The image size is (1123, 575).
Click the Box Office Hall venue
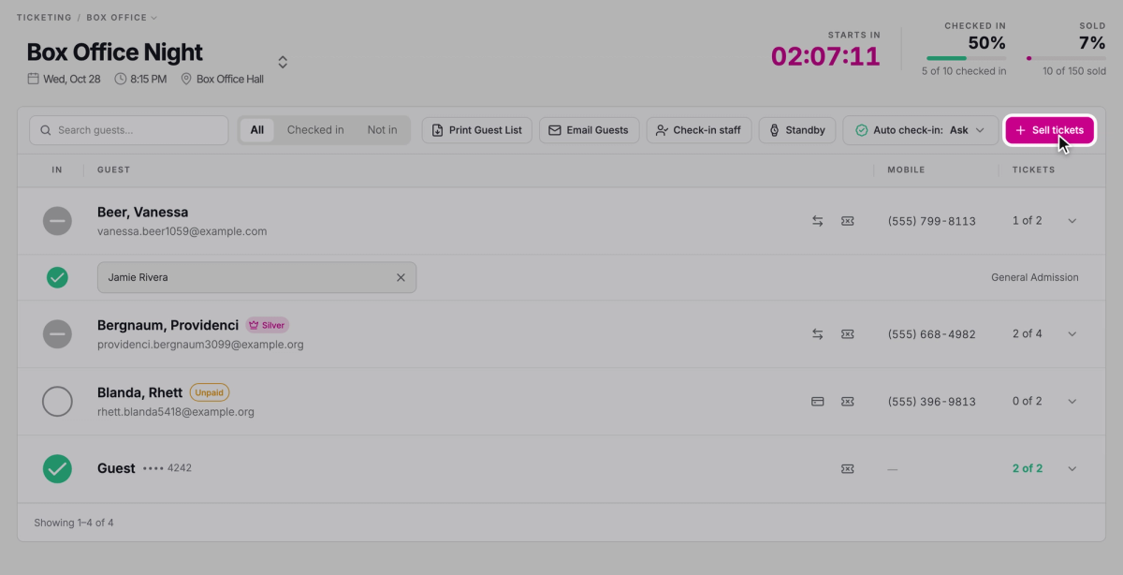(x=223, y=79)
